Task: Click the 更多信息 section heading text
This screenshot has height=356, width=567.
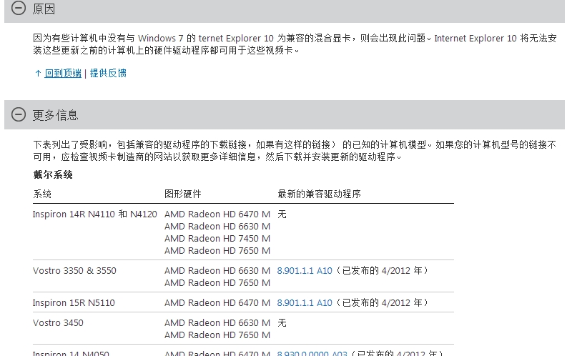Action: click(x=55, y=115)
